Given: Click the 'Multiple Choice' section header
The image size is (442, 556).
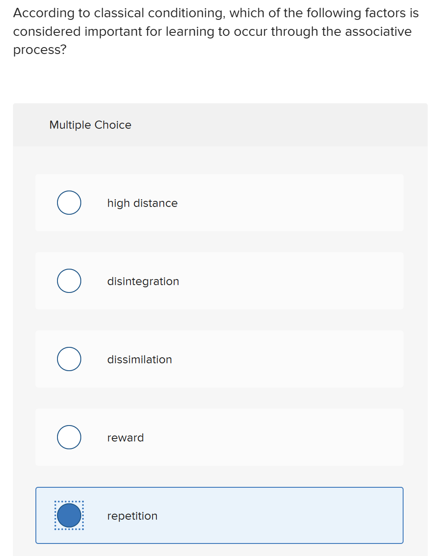Looking at the screenshot, I should click(x=90, y=125).
